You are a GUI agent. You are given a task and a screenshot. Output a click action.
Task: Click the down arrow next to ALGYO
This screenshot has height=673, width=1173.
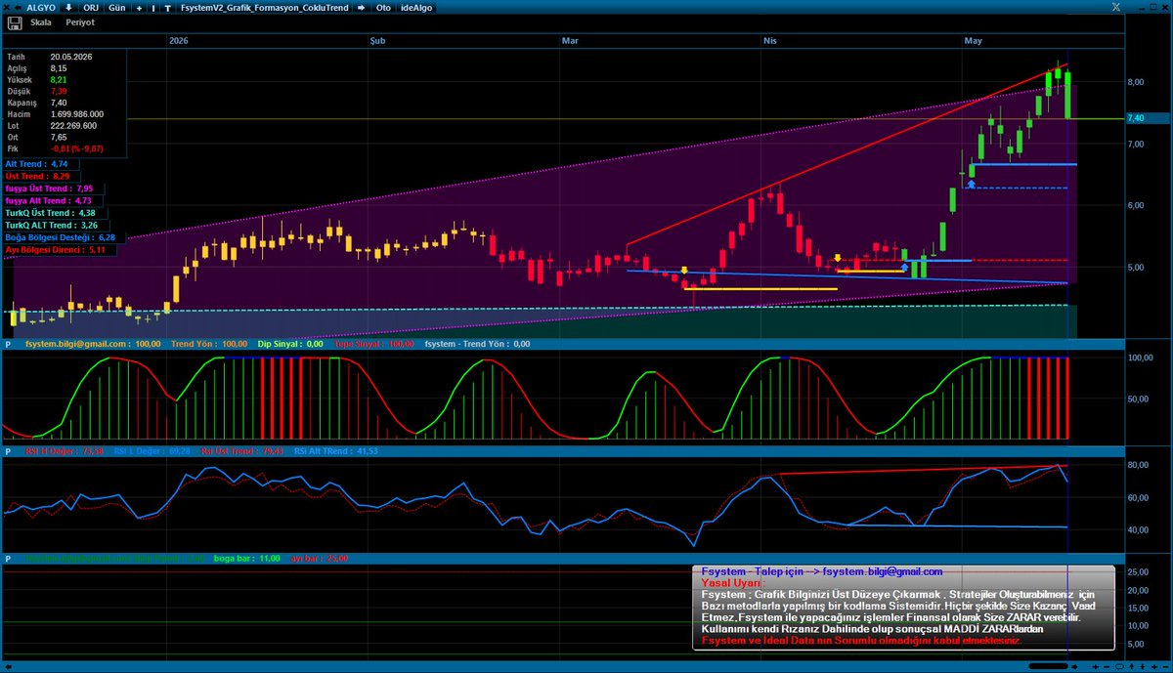pos(68,7)
